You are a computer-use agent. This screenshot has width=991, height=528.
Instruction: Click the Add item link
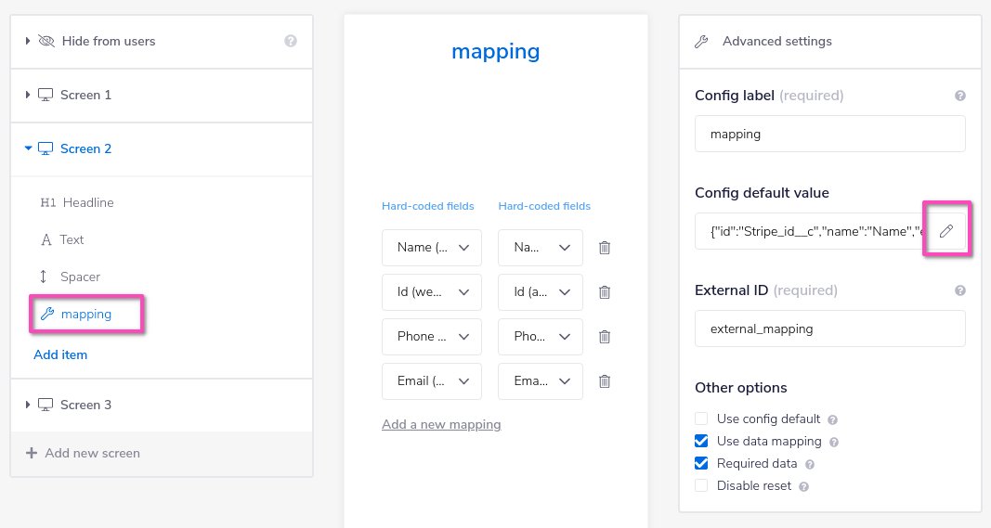click(60, 354)
